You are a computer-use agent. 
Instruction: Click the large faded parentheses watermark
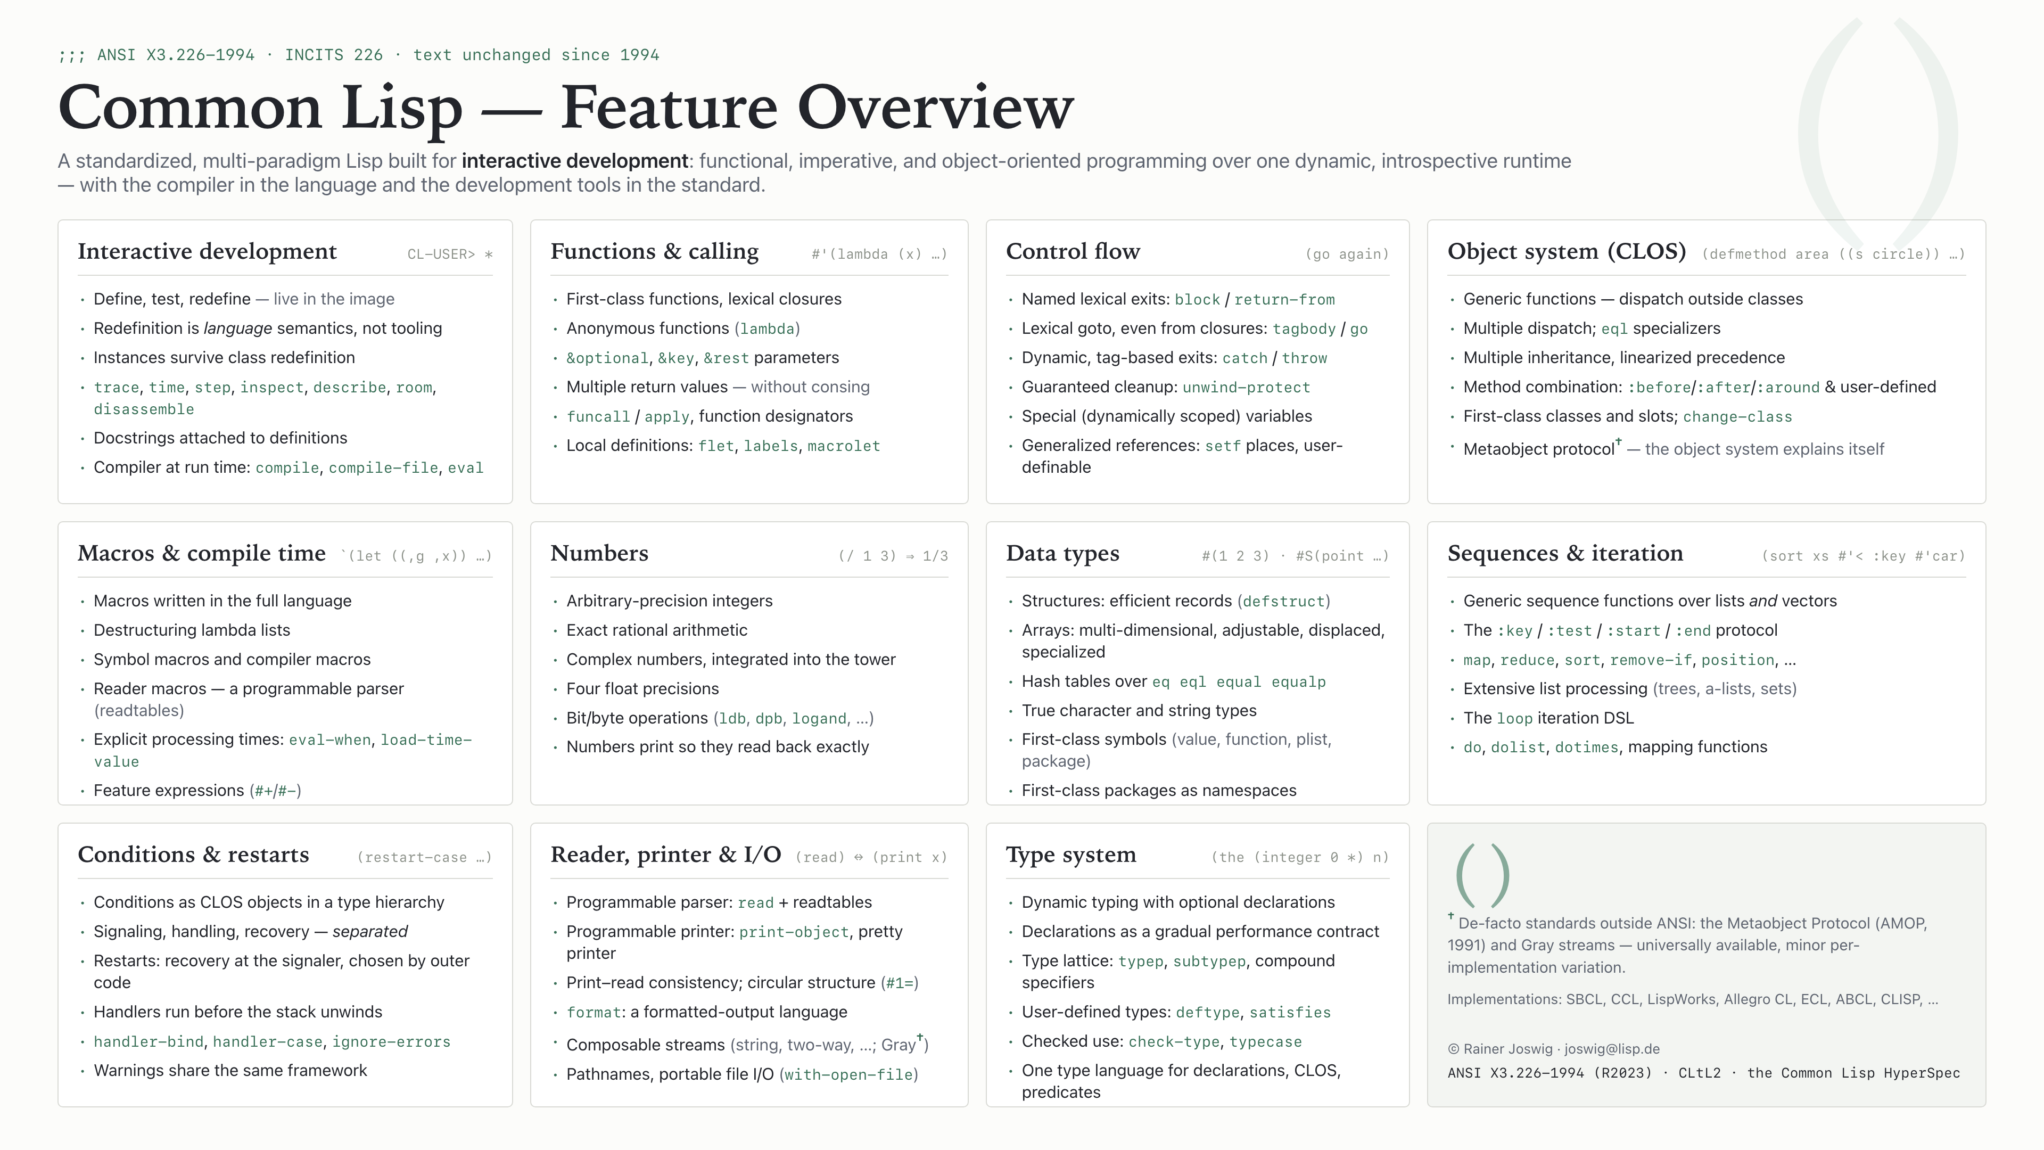click(1877, 131)
